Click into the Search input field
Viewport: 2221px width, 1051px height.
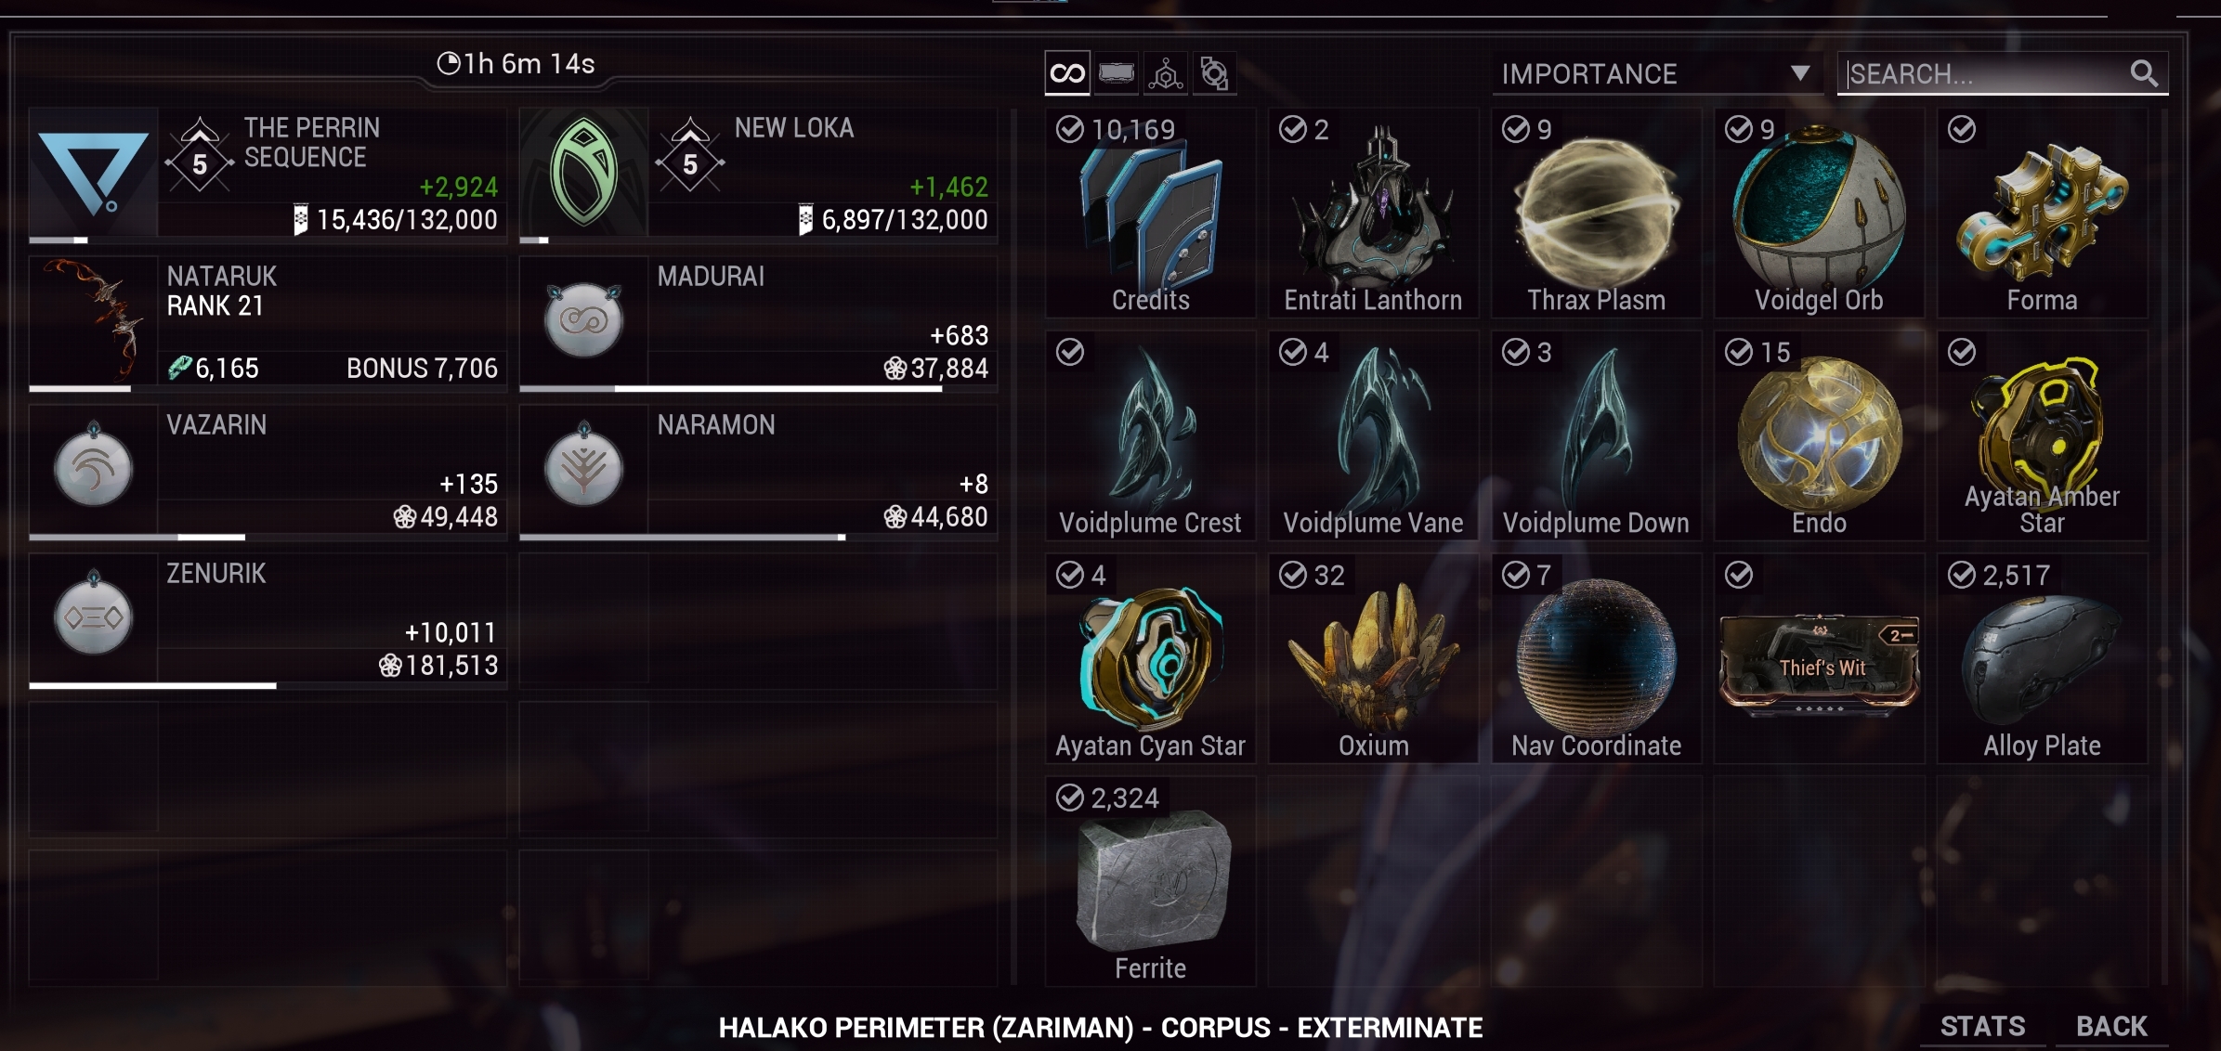pyautogui.click(x=1988, y=73)
